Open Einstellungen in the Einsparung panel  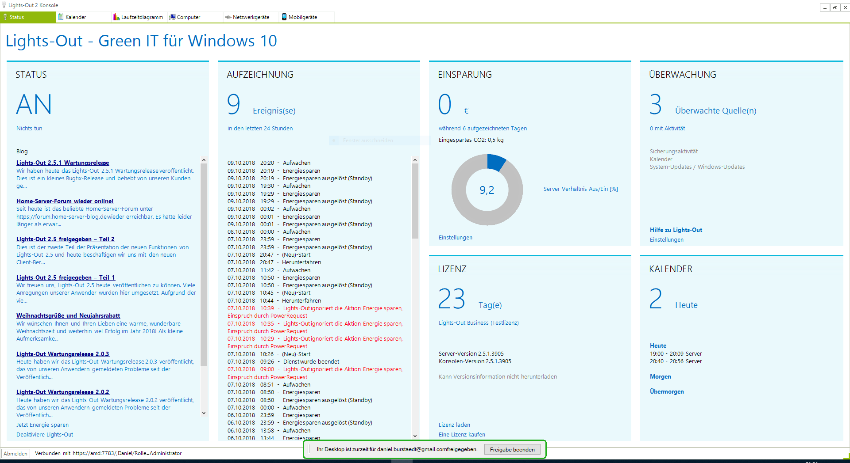coord(455,237)
